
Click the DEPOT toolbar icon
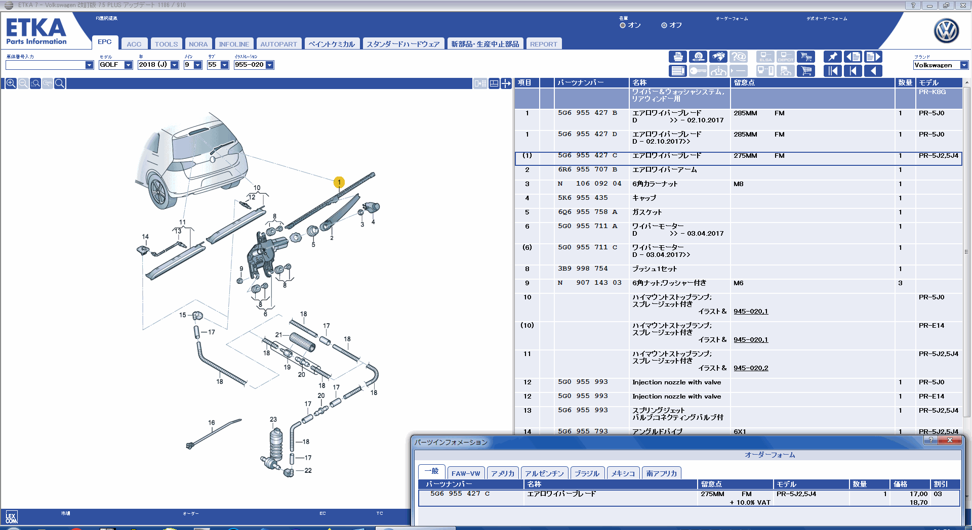pos(786,57)
